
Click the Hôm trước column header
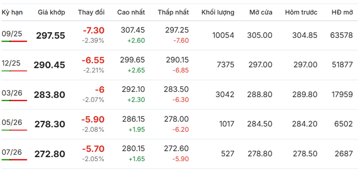(x=301, y=12)
